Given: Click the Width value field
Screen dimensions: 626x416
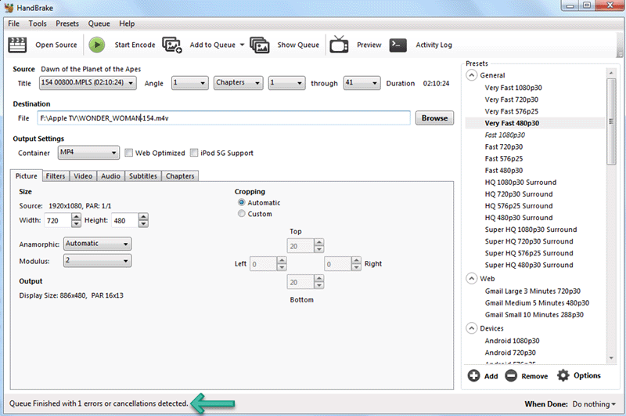Looking at the screenshot, I should (x=57, y=220).
